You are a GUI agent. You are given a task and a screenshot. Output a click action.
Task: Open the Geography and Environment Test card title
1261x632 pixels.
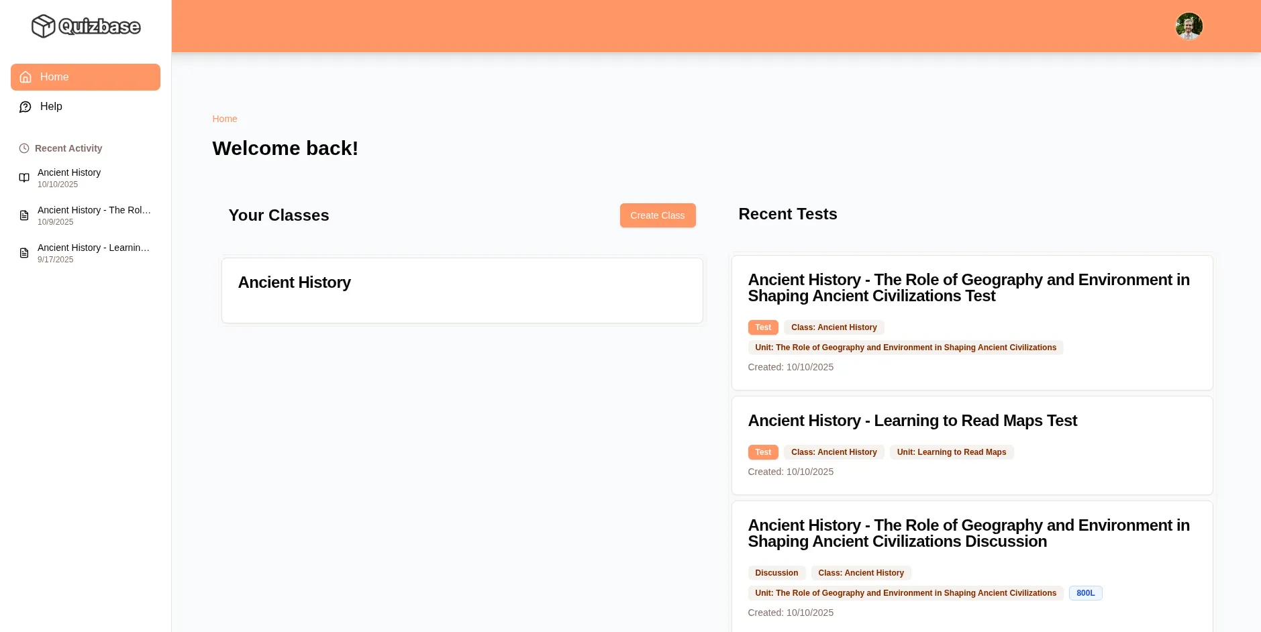tap(968, 288)
